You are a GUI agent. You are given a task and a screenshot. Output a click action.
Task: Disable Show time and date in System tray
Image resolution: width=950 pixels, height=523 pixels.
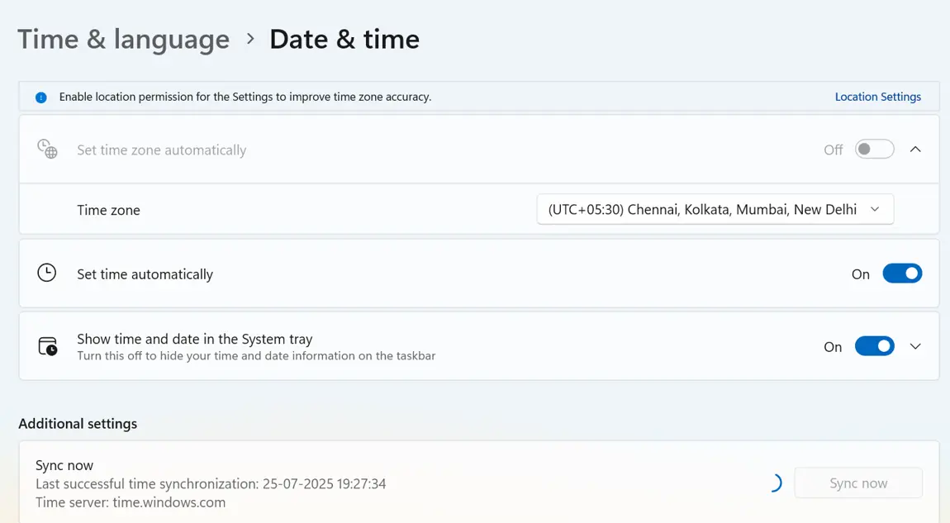pyautogui.click(x=874, y=346)
